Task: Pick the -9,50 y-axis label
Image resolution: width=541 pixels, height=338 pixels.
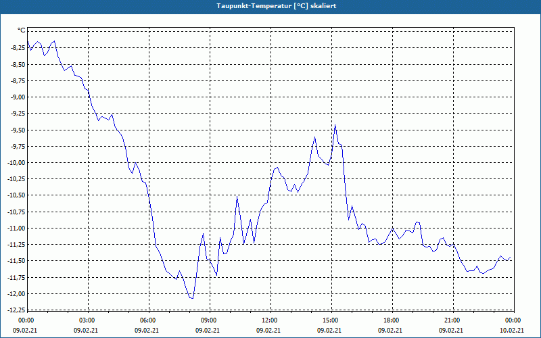Action: pyautogui.click(x=18, y=130)
